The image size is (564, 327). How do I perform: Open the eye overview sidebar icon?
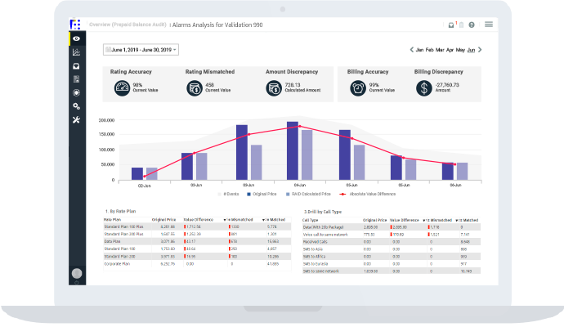tap(76, 38)
